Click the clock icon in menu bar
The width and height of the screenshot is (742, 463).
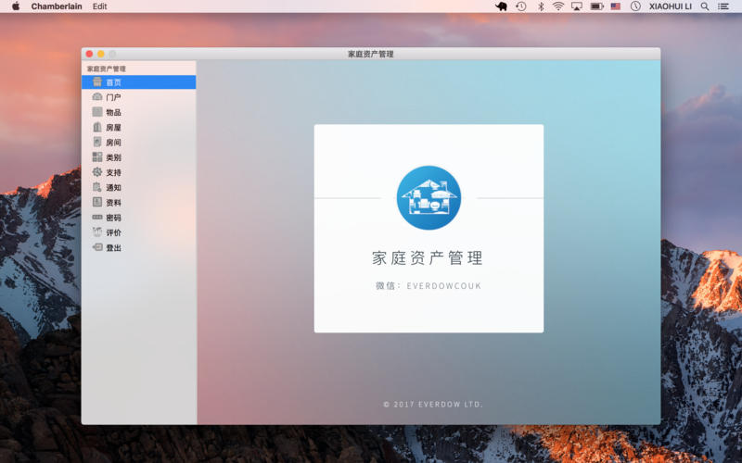(635, 6)
